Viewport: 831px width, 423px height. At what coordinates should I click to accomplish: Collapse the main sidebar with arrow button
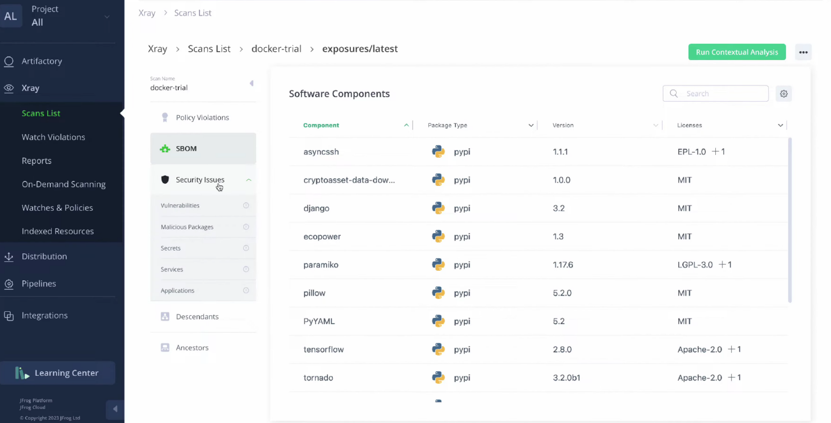click(x=115, y=409)
